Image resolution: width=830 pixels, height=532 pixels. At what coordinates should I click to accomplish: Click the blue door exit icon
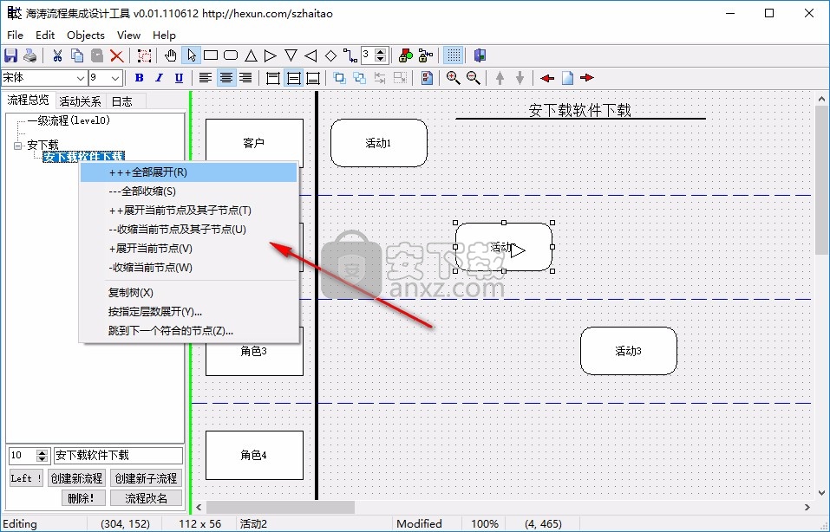(x=480, y=55)
